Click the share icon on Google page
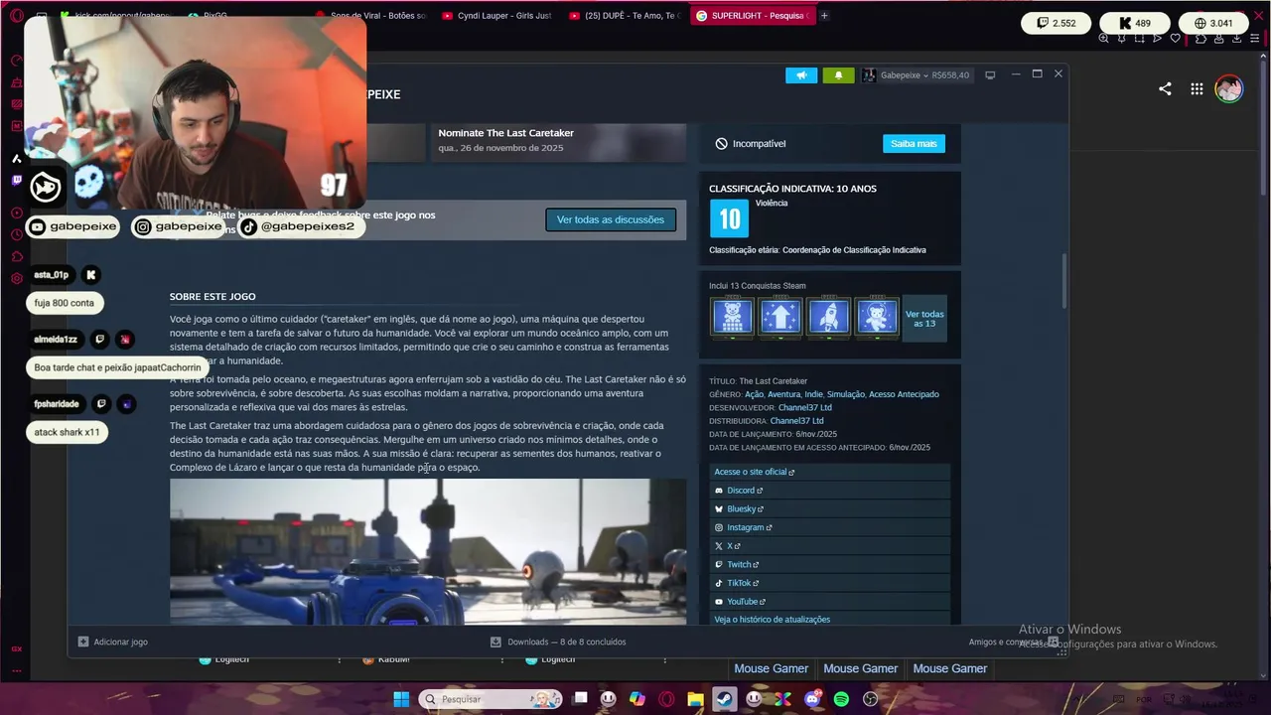The image size is (1271, 715). click(1165, 89)
